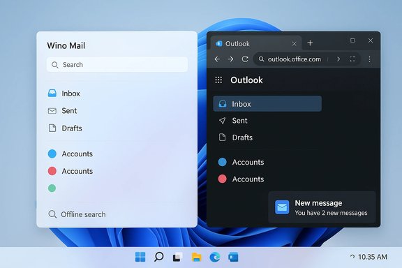Open a new browser tab

[x=310, y=43]
